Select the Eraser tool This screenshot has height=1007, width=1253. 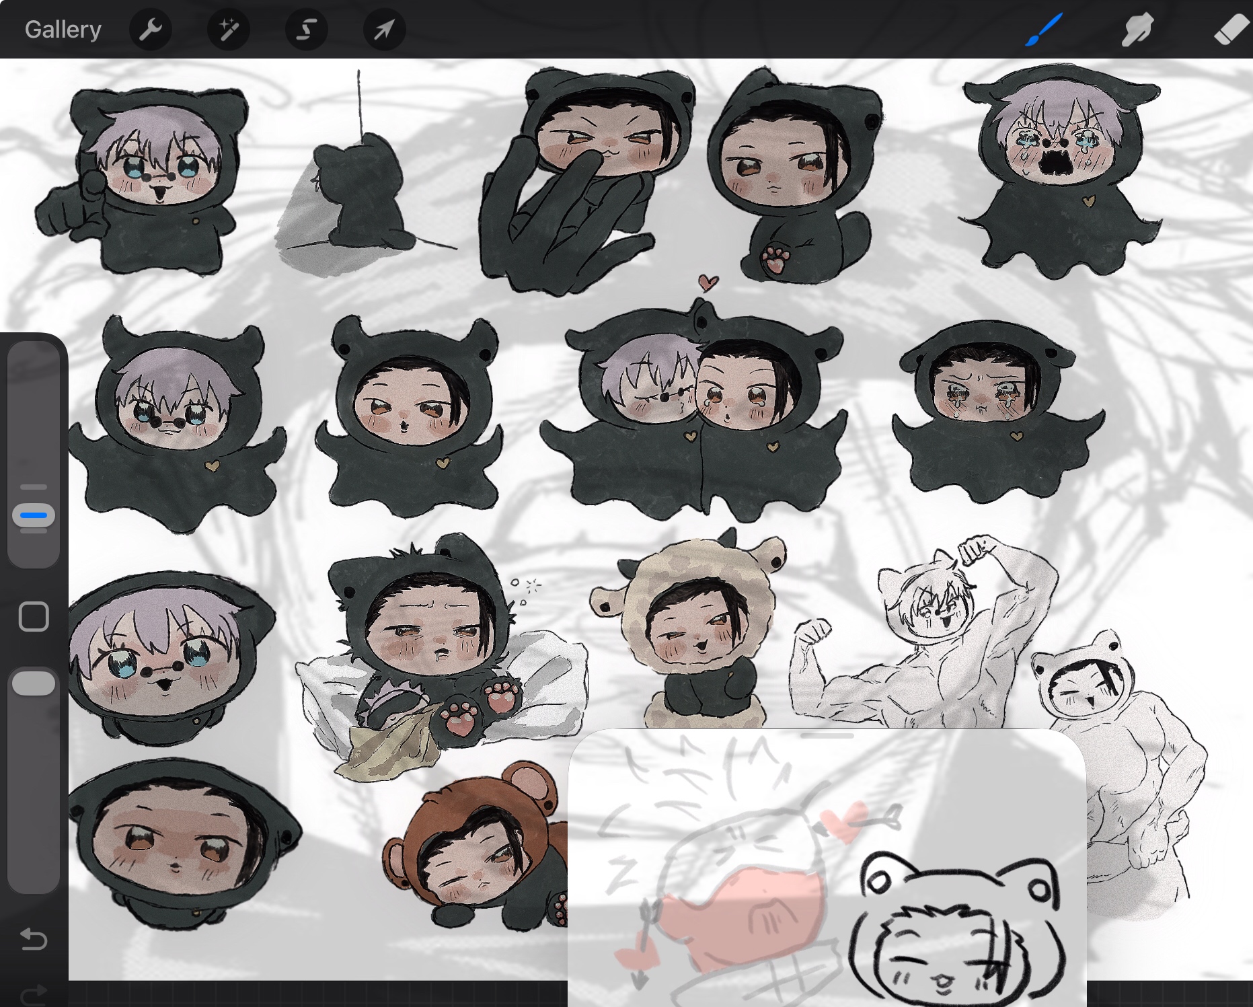[1230, 30]
